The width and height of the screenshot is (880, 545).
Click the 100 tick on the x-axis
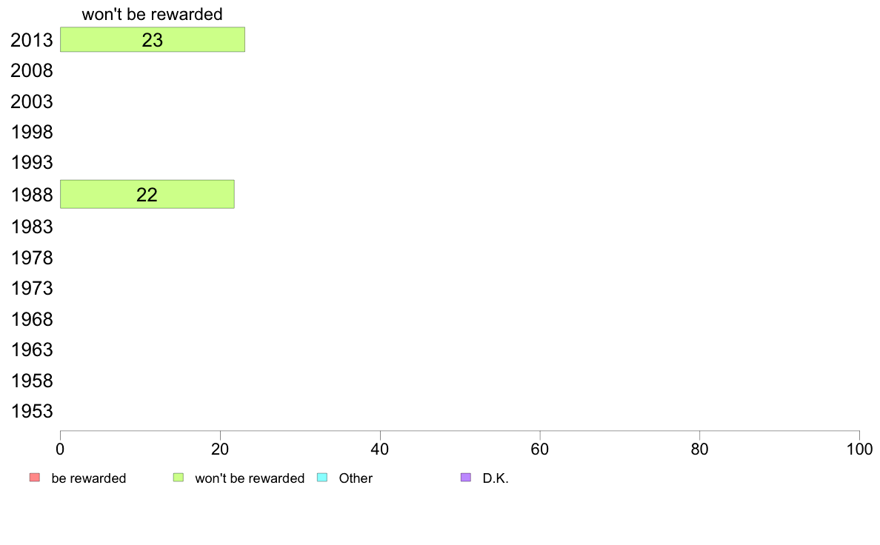pyautogui.click(x=859, y=449)
